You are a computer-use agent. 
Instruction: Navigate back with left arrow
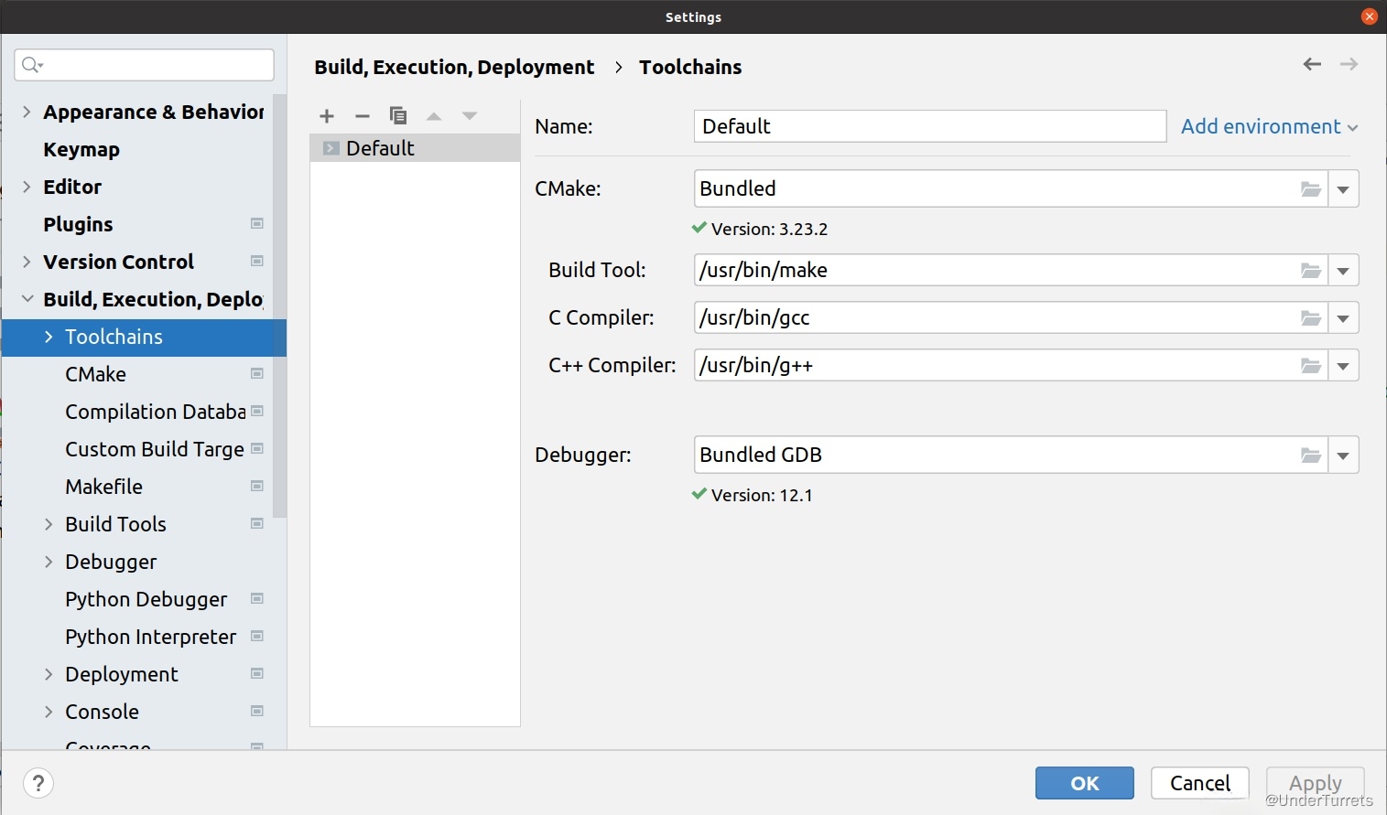coord(1312,64)
